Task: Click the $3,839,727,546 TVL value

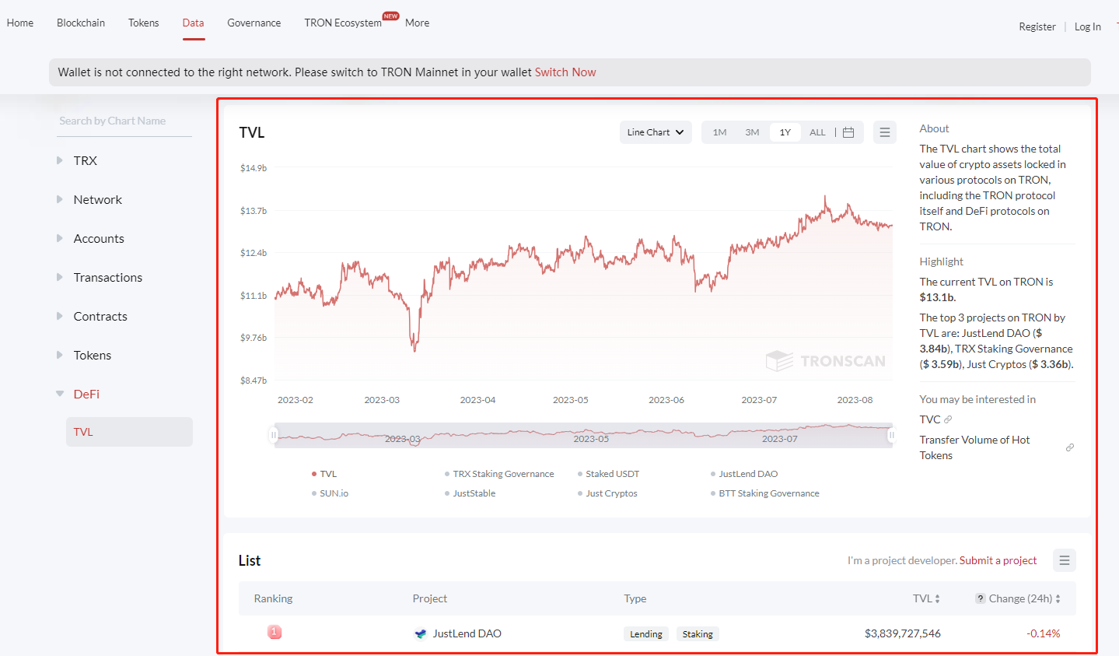Action: tap(903, 633)
